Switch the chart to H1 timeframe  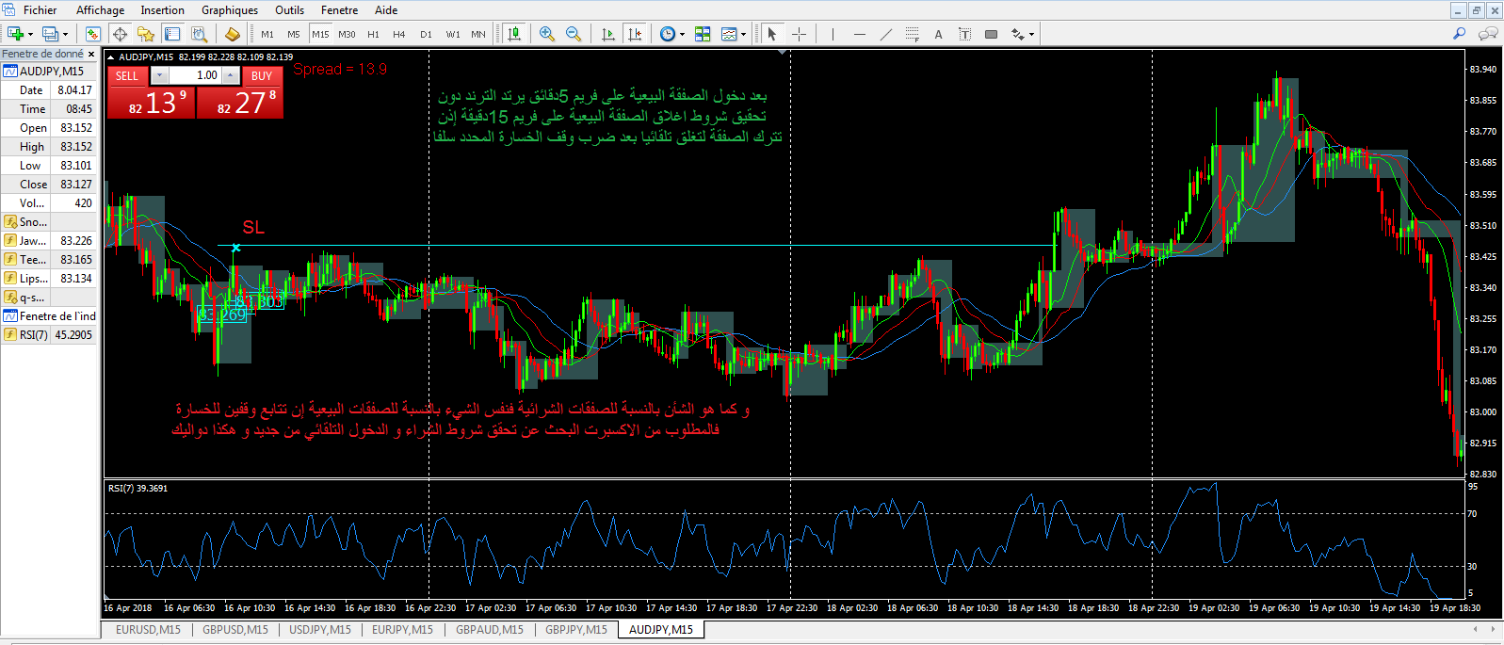373,34
